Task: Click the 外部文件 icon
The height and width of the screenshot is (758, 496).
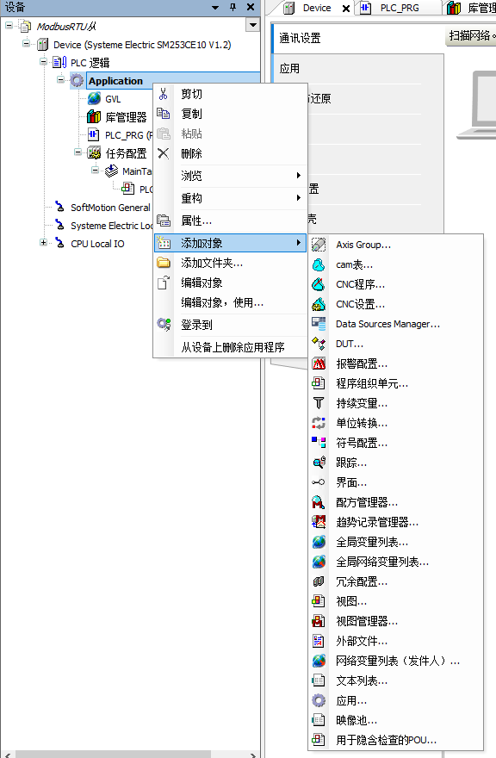Action: pyautogui.click(x=318, y=641)
